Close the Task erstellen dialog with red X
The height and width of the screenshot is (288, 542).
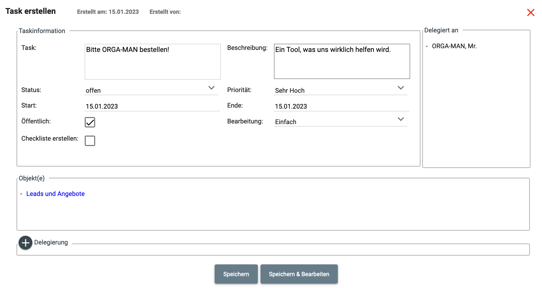point(531,12)
